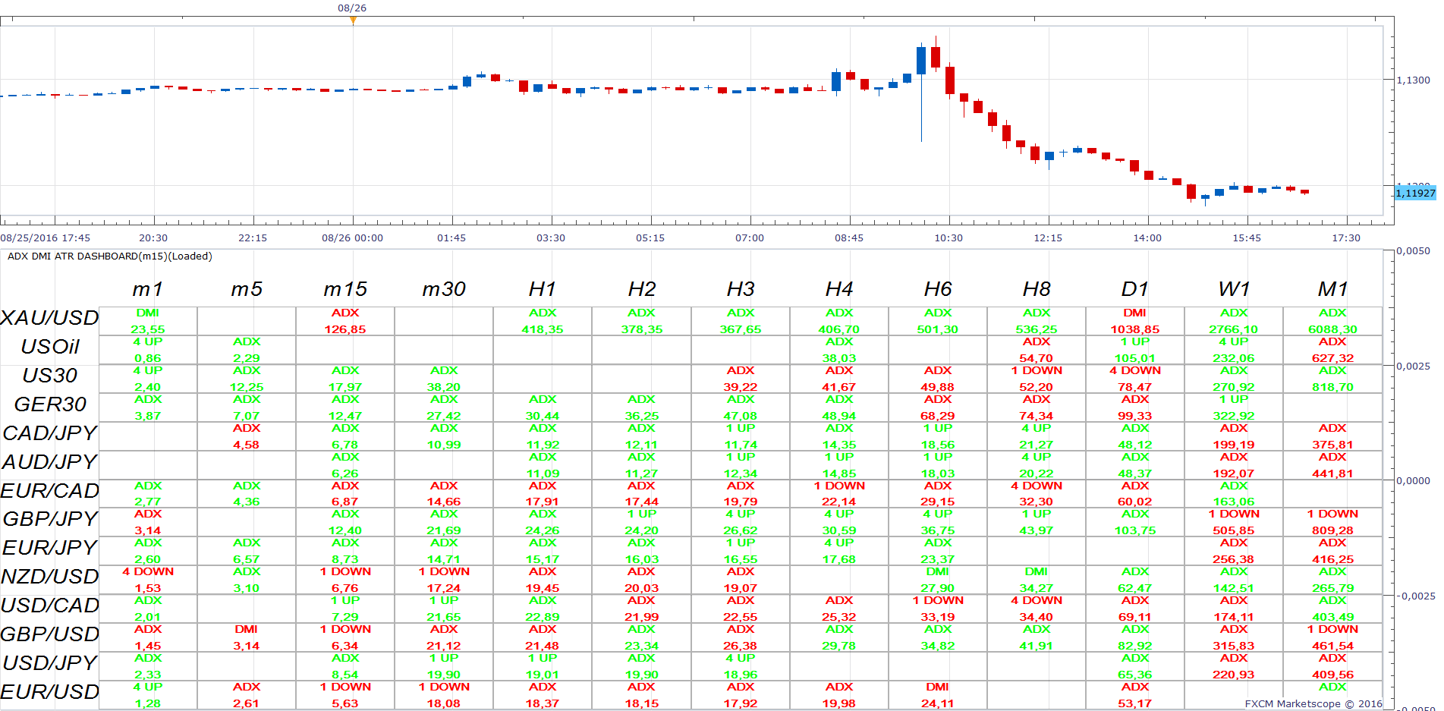
Task: Click the GBP/JPY value 809,28
Action: click(x=1332, y=530)
